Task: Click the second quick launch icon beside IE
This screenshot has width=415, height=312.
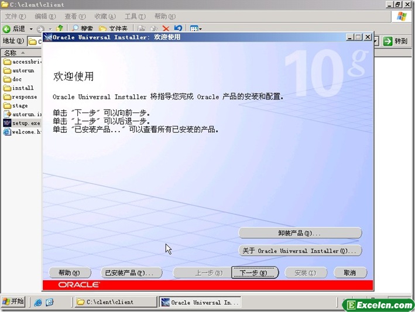Action: pyautogui.click(x=50, y=302)
